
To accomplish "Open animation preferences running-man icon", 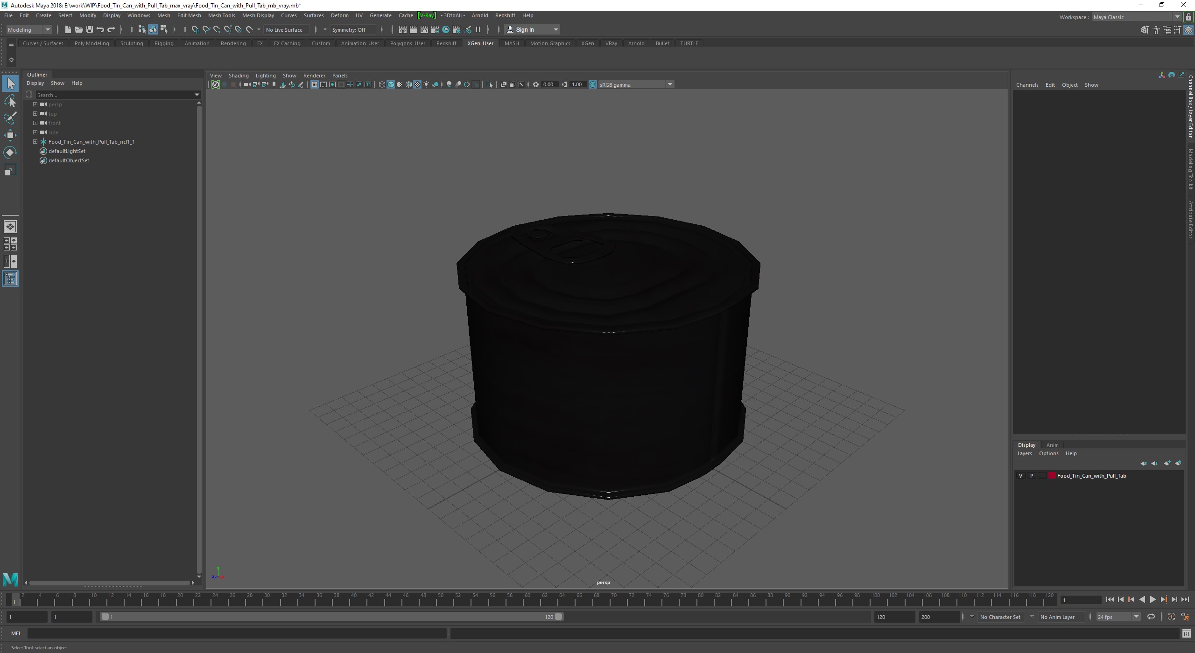I will coord(1185,617).
